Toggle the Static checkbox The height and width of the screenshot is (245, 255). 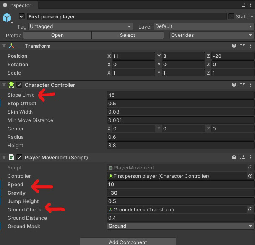coord(231,16)
